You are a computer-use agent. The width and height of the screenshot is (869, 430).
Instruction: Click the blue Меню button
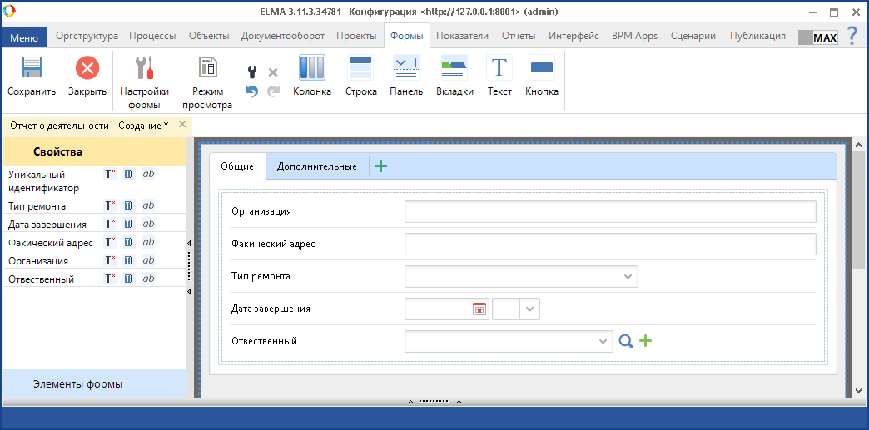[x=24, y=37]
